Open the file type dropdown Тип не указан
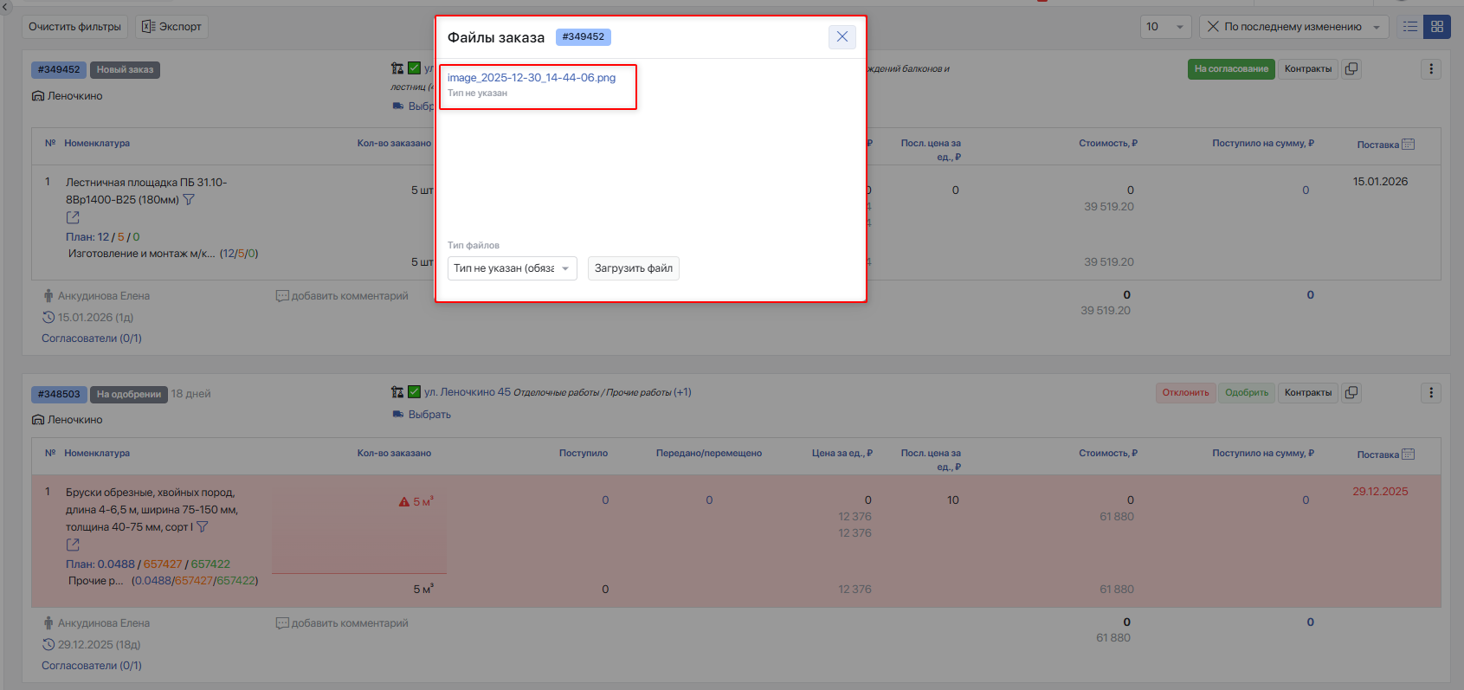Screen dimensions: 1464x690 click(512, 268)
